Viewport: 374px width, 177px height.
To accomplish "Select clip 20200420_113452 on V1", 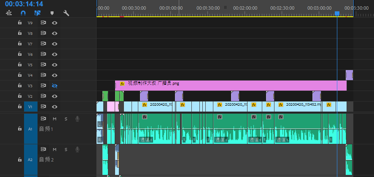I will [298, 107].
